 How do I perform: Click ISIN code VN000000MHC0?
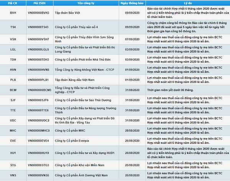[x=39, y=130]
